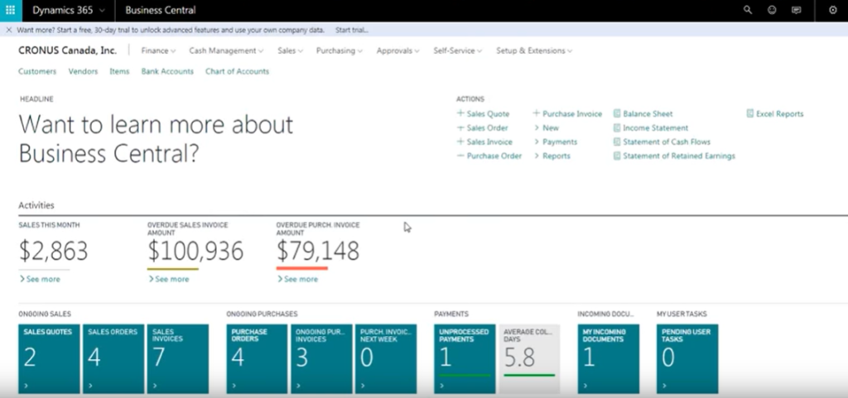
Task: See more under Sales This Month
Action: [x=40, y=279]
